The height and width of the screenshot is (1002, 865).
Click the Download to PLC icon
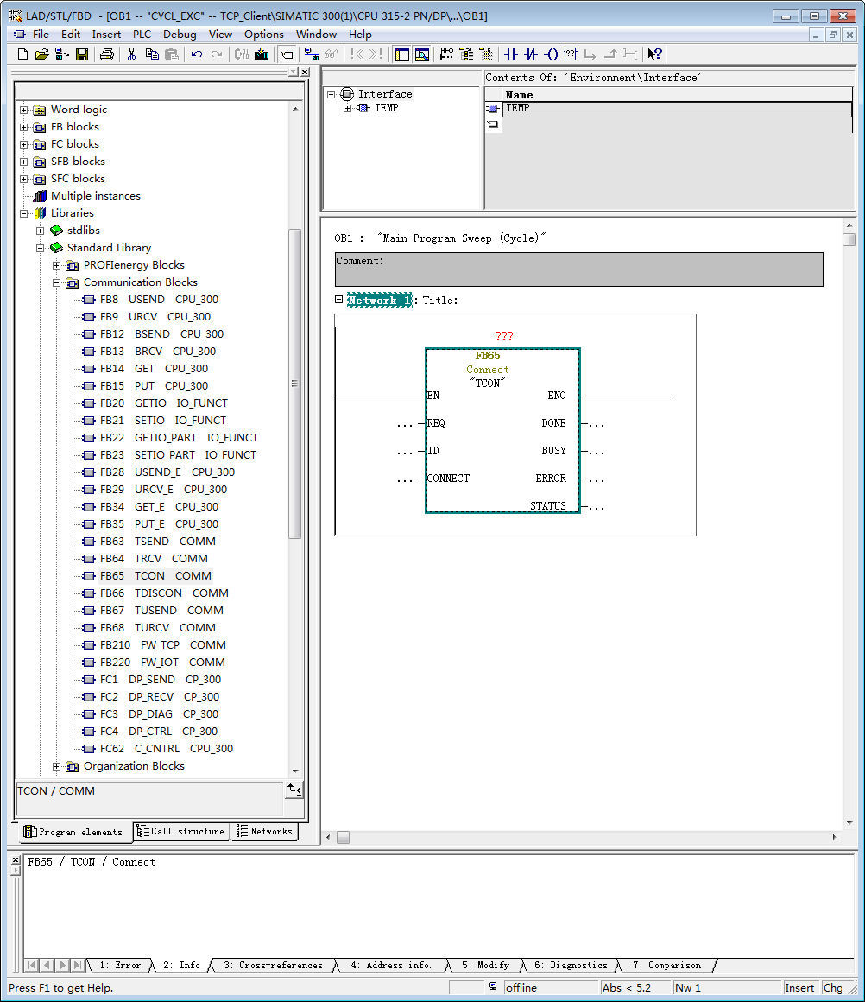[262, 54]
